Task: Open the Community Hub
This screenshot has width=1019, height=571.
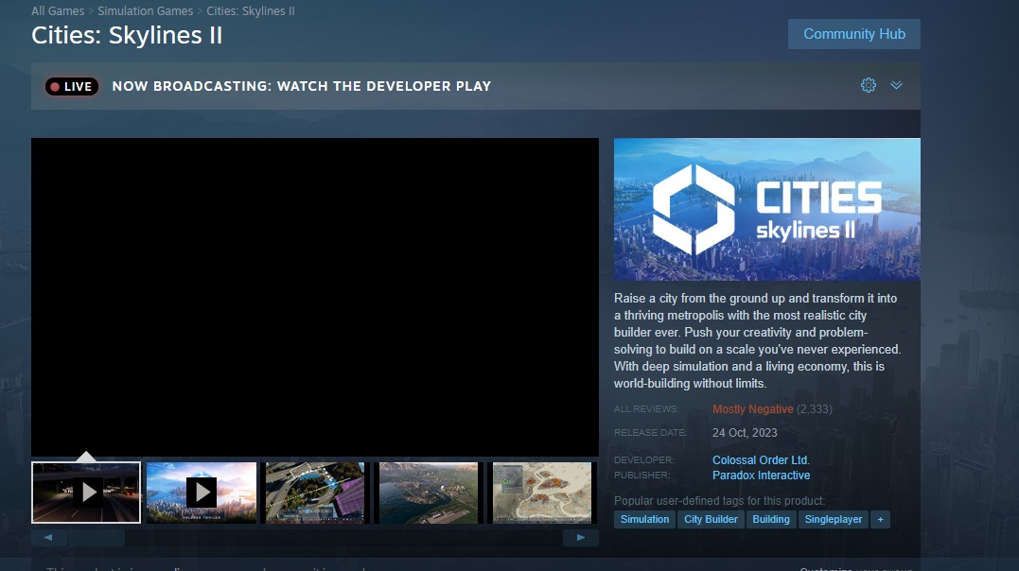Action: [x=854, y=34]
